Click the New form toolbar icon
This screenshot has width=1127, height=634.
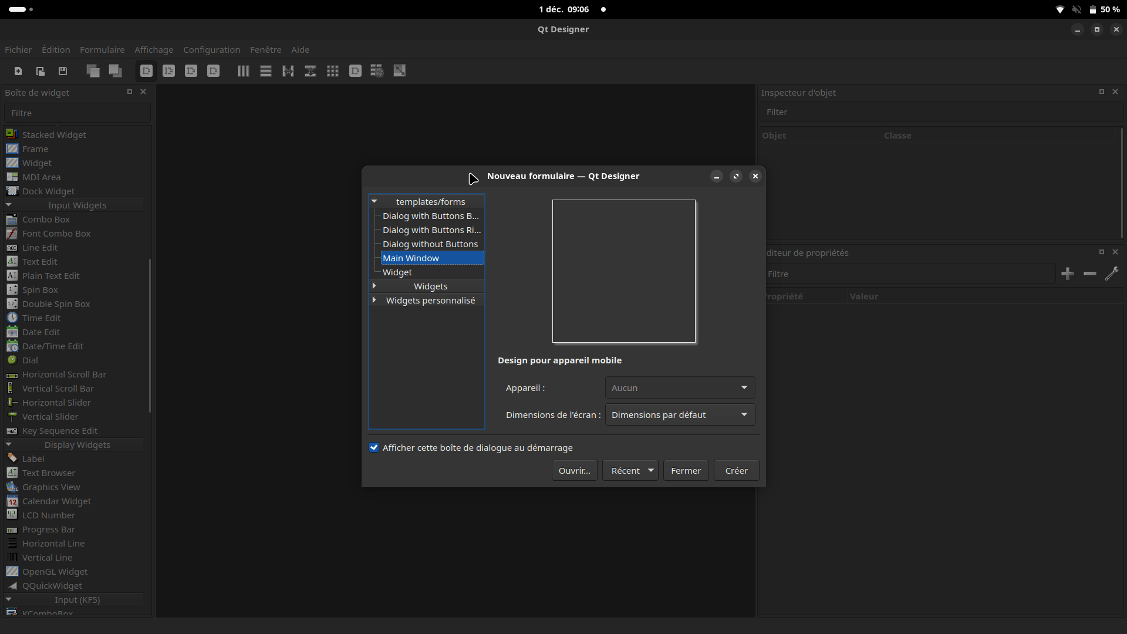pyautogui.click(x=18, y=71)
